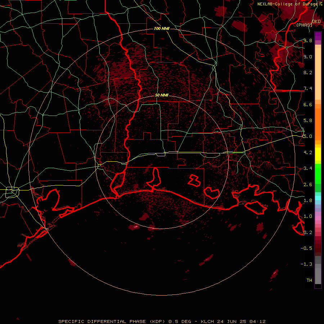Click the purple segment at the top of the color bar

click(x=318, y=36)
